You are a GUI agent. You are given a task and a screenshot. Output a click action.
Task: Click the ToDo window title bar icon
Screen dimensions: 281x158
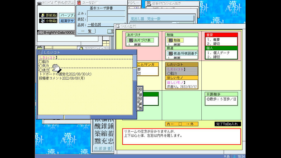118,26
